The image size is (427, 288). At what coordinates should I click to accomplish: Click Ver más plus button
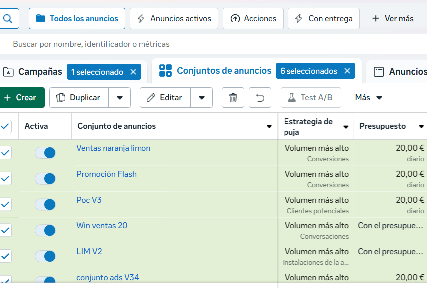click(x=393, y=19)
